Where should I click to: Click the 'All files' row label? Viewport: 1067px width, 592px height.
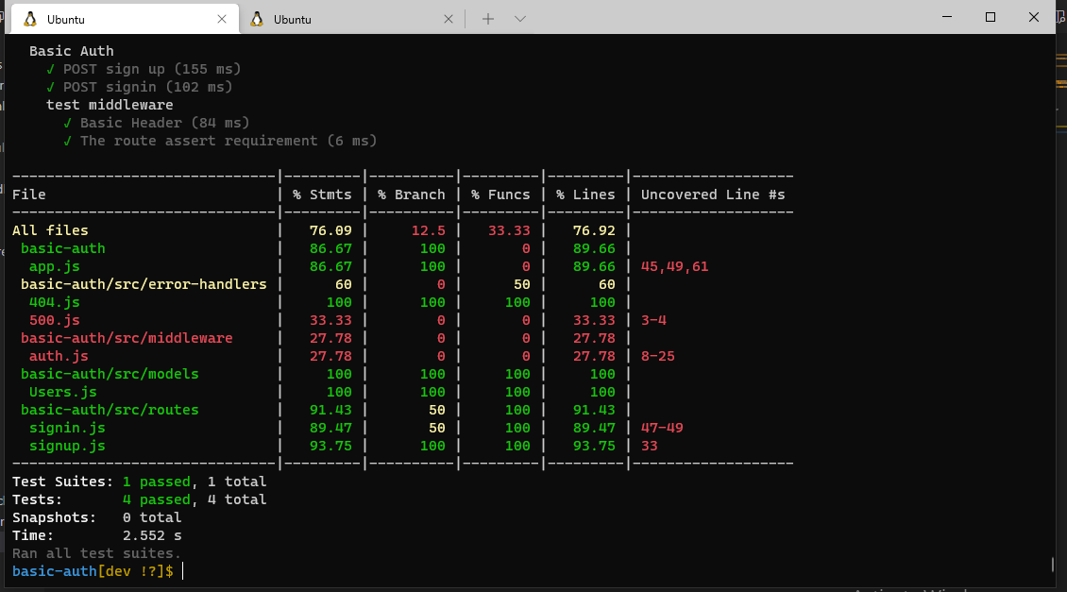[50, 230]
